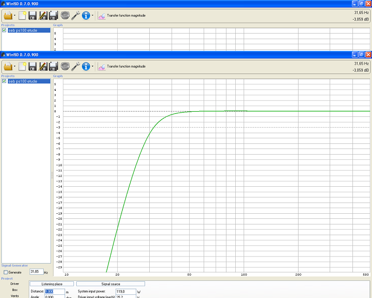Image resolution: width=372 pixels, height=298 pixels.
Task: Create a new project in front WinISD window
Action: coord(22,67)
